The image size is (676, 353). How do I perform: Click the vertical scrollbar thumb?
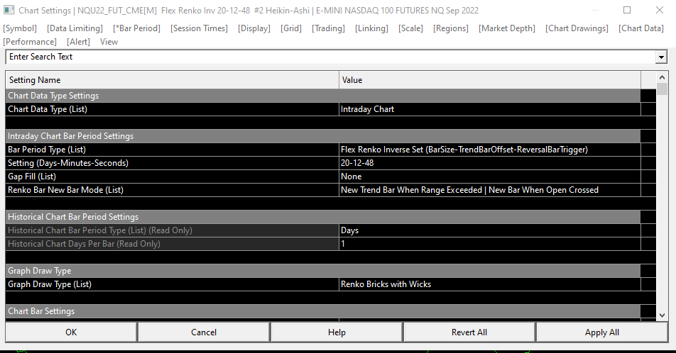pyautogui.click(x=663, y=89)
